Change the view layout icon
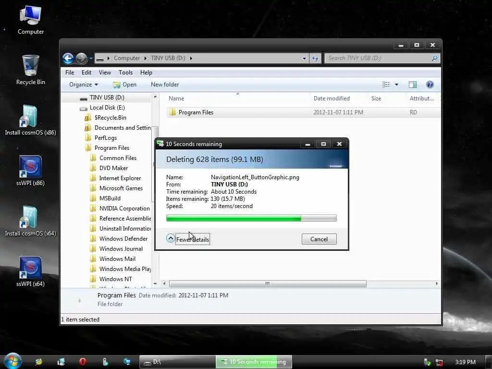The width and height of the screenshot is (492, 369). [386, 85]
